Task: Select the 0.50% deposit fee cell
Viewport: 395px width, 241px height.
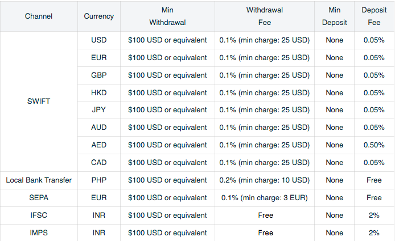Action: pos(374,145)
